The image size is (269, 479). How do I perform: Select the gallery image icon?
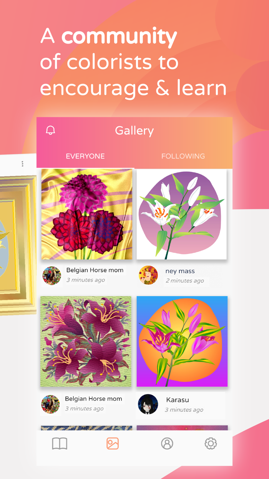pos(113,444)
